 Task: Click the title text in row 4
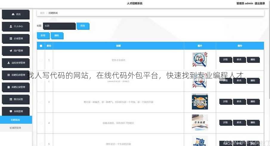click(118, 123)
